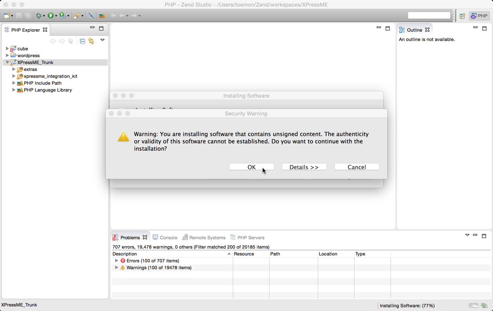Open the Run dropdown arrow
This screenshot has height=311, width=493.
pos(56,16)
